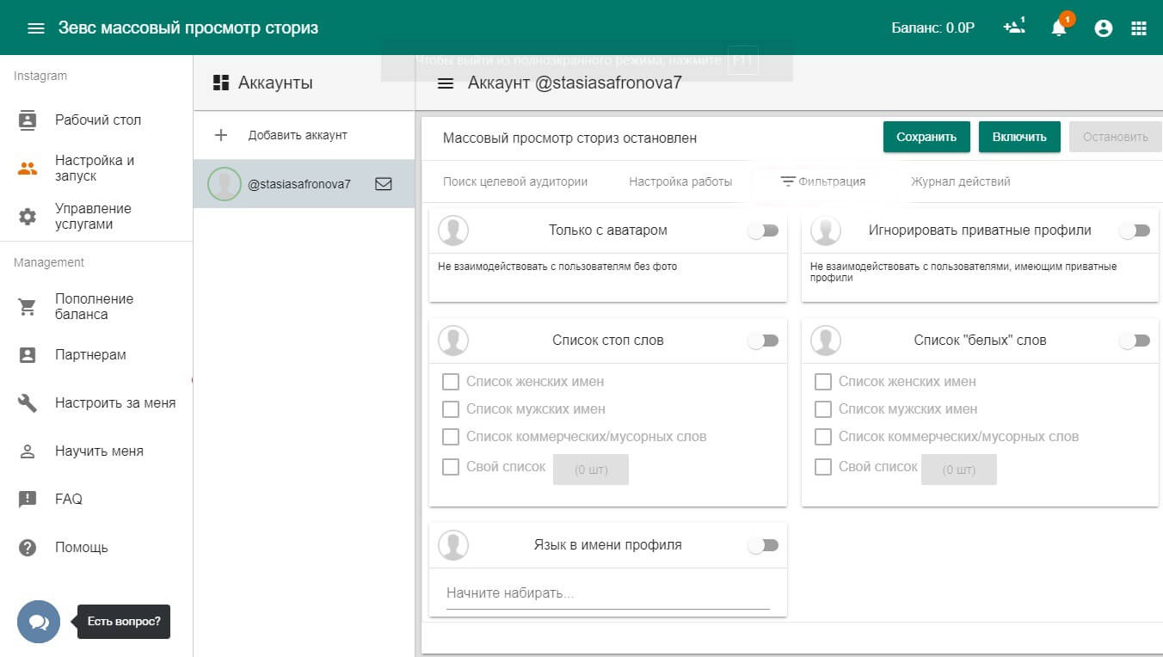This screenshot has height=657, width=1163.
Task: Open the user profile icon in the header
Action: [x=1104, y=28]
